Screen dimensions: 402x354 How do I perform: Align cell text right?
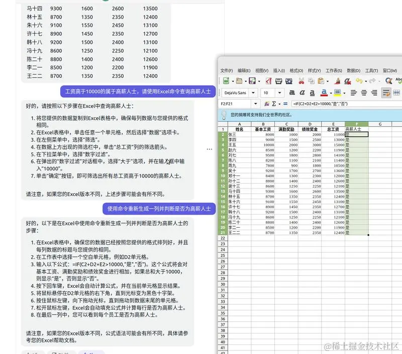point(374,93)
